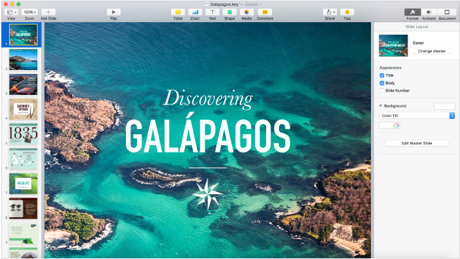Viewport: 460px width, 259px height.
Task: Click the Add Slide plus icon
Action: click(x=48, y=12)
